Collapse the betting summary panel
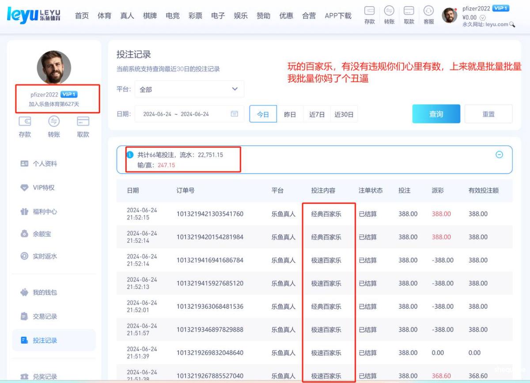 click(499, 155)
